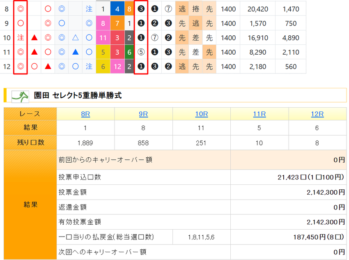
Task: Click the value 560 in row 12
Action: 291,67
